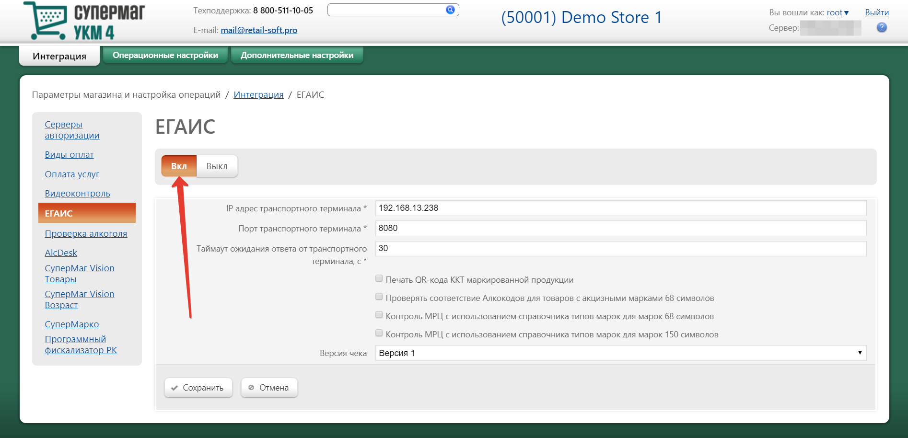Switch EGAIS toggle to Вкл
908x438 pixels.
tap(179, 166)
